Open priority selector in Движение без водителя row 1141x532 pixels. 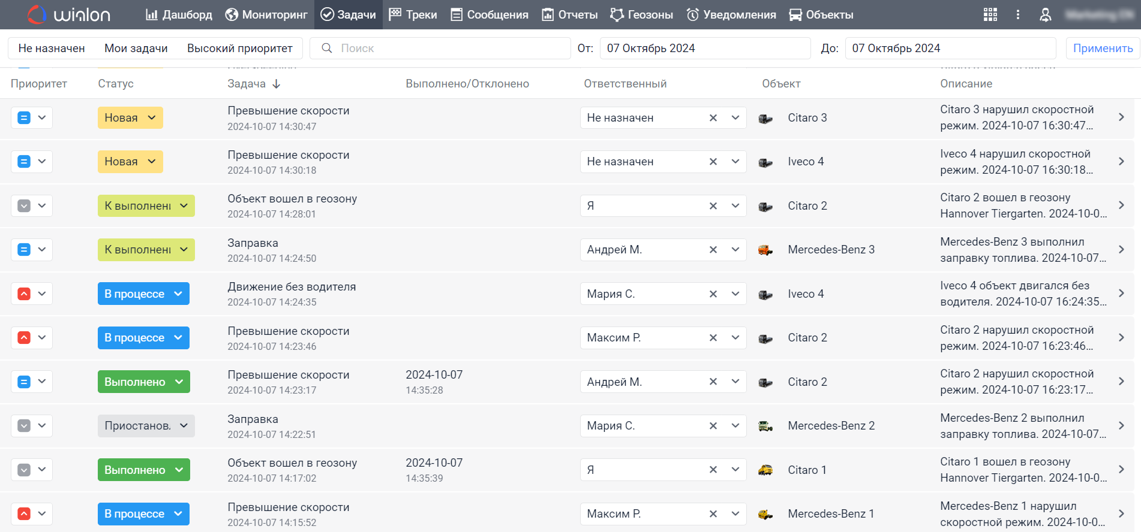[x=32, y=294]
